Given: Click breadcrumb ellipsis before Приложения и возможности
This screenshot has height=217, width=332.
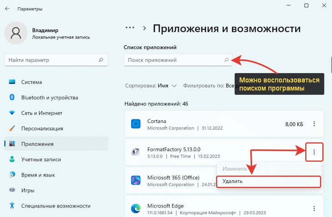Looking at the screenshot, I should coord(130,28).
